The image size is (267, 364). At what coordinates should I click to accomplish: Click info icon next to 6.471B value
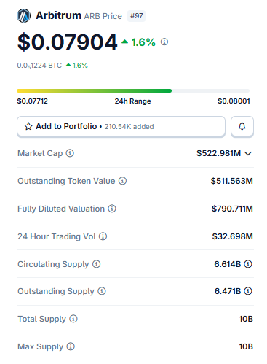[248, 291]
